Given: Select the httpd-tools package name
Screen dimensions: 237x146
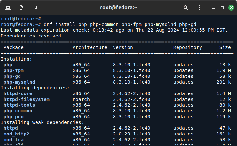Looking at the screenshot, I should (19, 105).
